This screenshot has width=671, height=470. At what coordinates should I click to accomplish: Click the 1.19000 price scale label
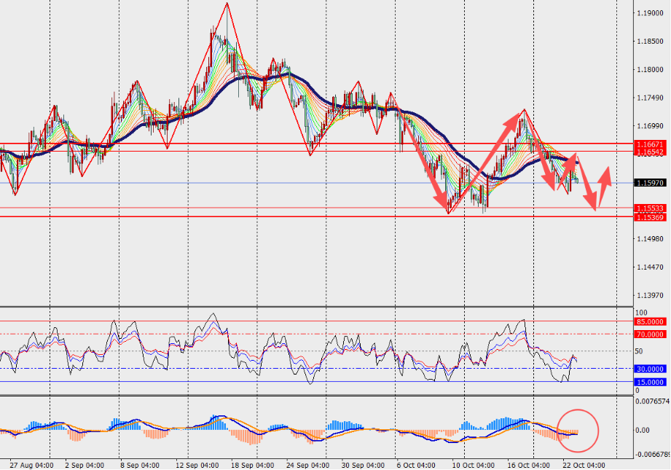click(649, 13)
